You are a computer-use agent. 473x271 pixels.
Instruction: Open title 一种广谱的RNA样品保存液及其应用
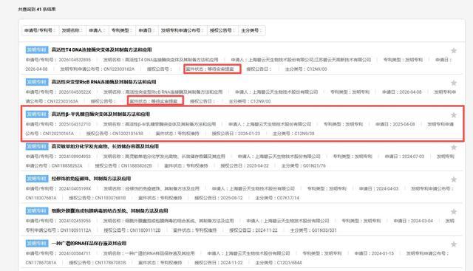[x=89, y=243]
